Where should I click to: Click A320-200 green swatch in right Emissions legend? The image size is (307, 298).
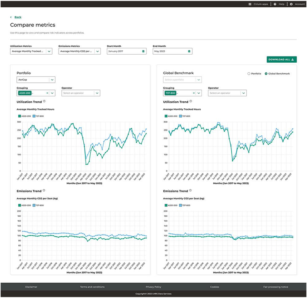[x=165, y=205]
